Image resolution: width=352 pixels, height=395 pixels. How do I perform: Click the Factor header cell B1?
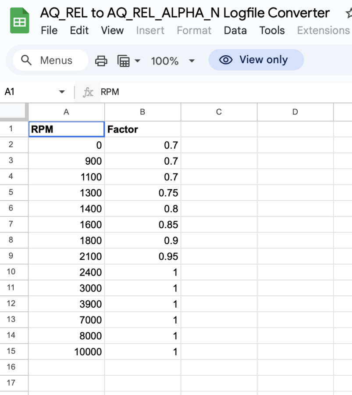coord(142,129)
